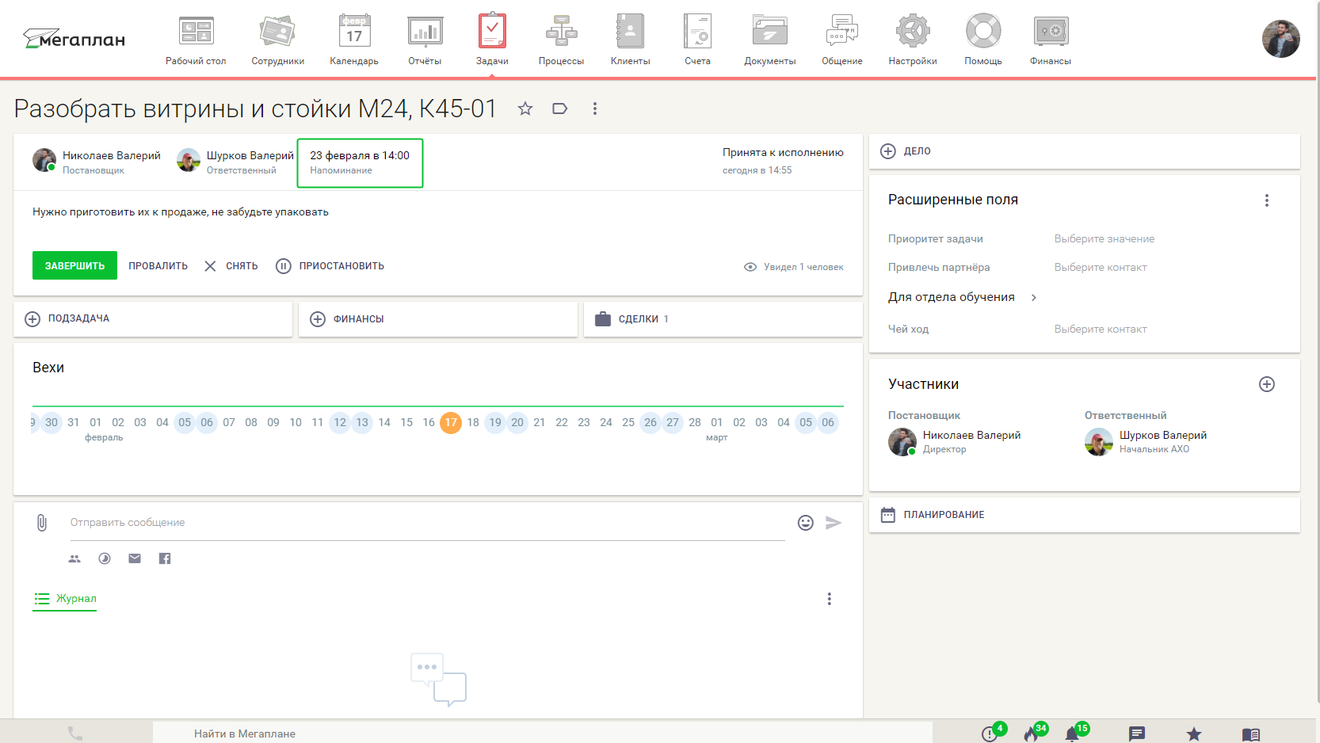Image resolution: width=1320 pixels, height=743 pixels.
Task: Open notifications bell with badge 15
Action: (x=1074, y=733)
